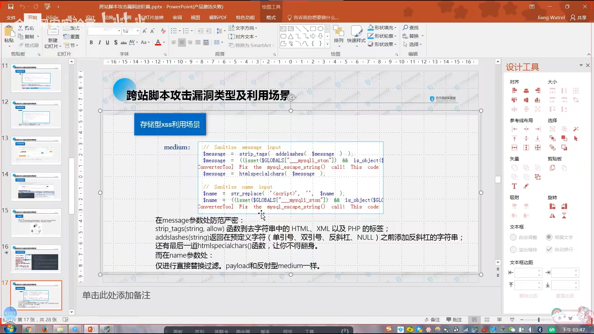The height and width of the screenshot is (334, 594).
Task: Switch to the 视图 ribbon tab
Action: [195, 18]
